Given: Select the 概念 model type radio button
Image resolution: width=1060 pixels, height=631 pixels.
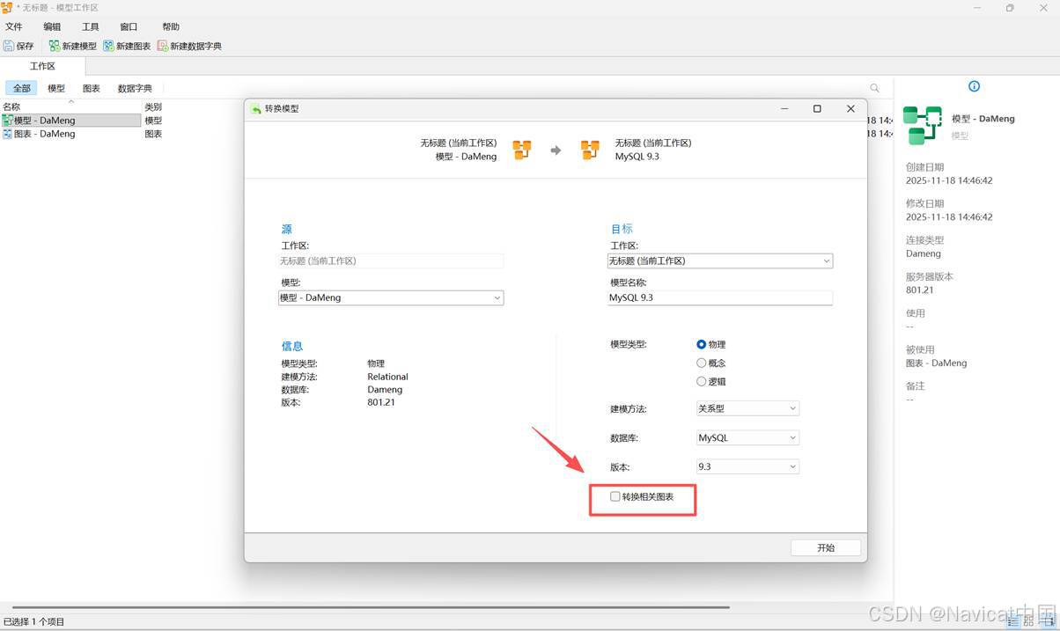Looking at the screenshot, I should (x=702, y=363).
